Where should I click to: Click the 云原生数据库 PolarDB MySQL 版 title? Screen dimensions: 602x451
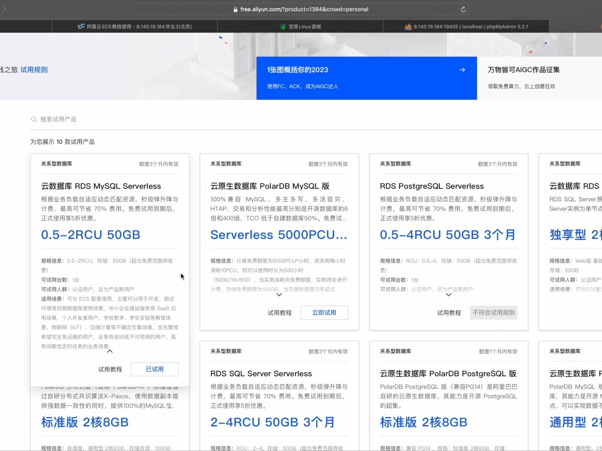270,186
